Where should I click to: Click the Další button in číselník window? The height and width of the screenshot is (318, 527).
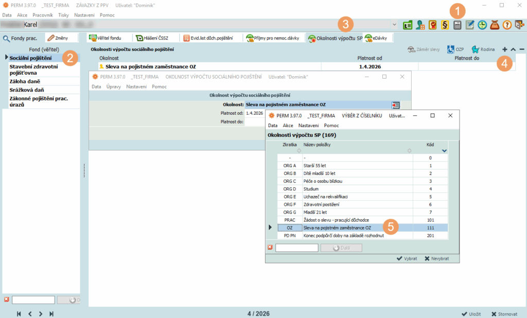pos(341,248)
